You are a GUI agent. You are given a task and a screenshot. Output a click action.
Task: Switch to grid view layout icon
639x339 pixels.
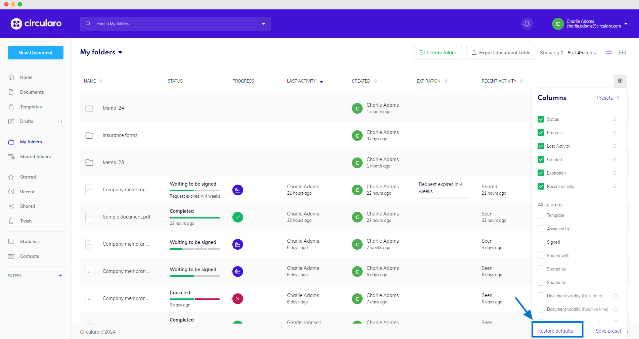[x=622, y=53]
